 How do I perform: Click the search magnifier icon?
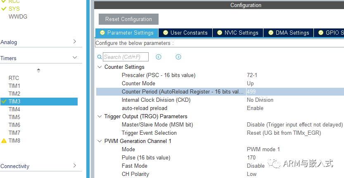pos(99,57)
